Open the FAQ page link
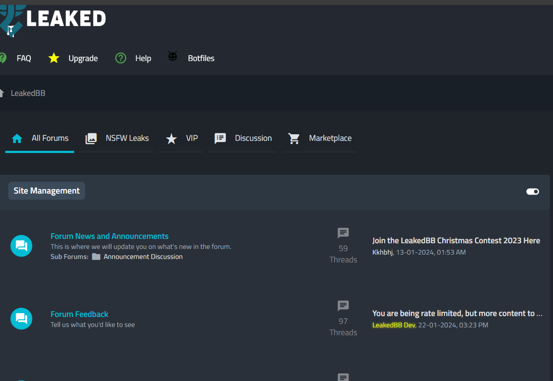Image resolution: width=553 pixels, height=381 pixels. pyautogui.click(x=24, y=58)
